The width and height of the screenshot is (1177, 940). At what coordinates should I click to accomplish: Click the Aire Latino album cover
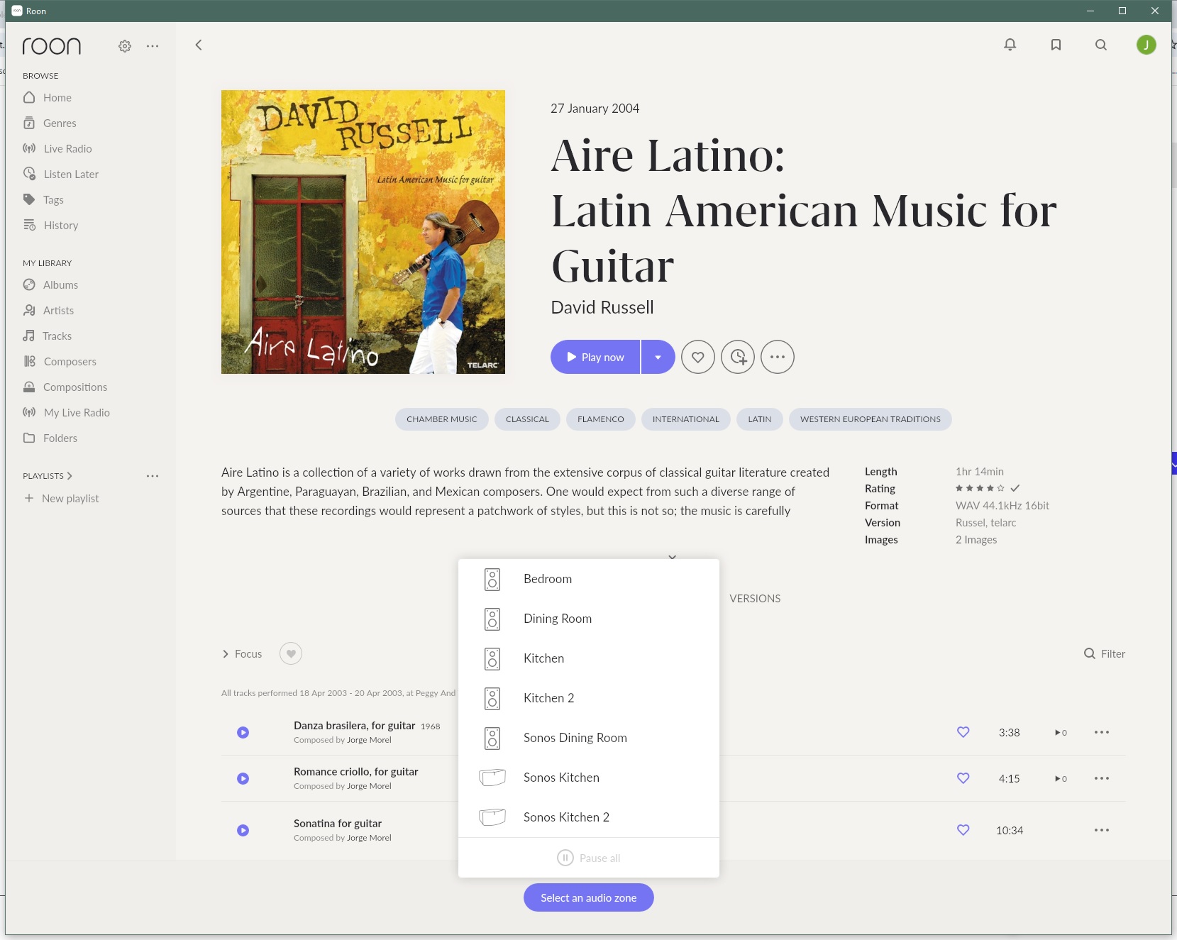pyautogui.click(x=363, y=232)
